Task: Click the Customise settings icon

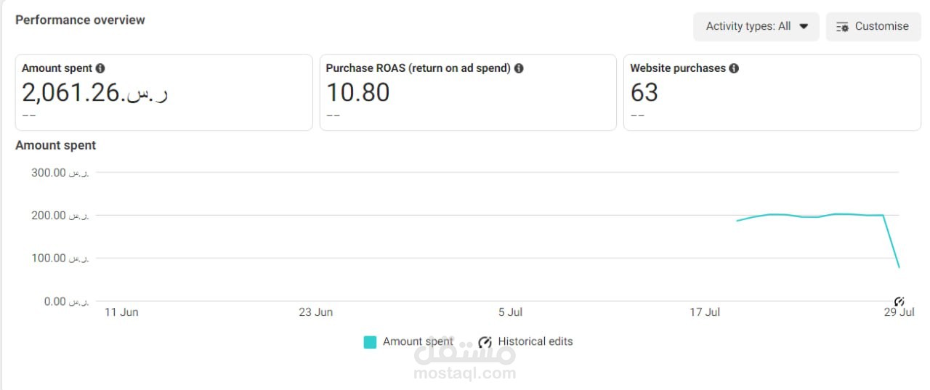Action: click(843, 27)
